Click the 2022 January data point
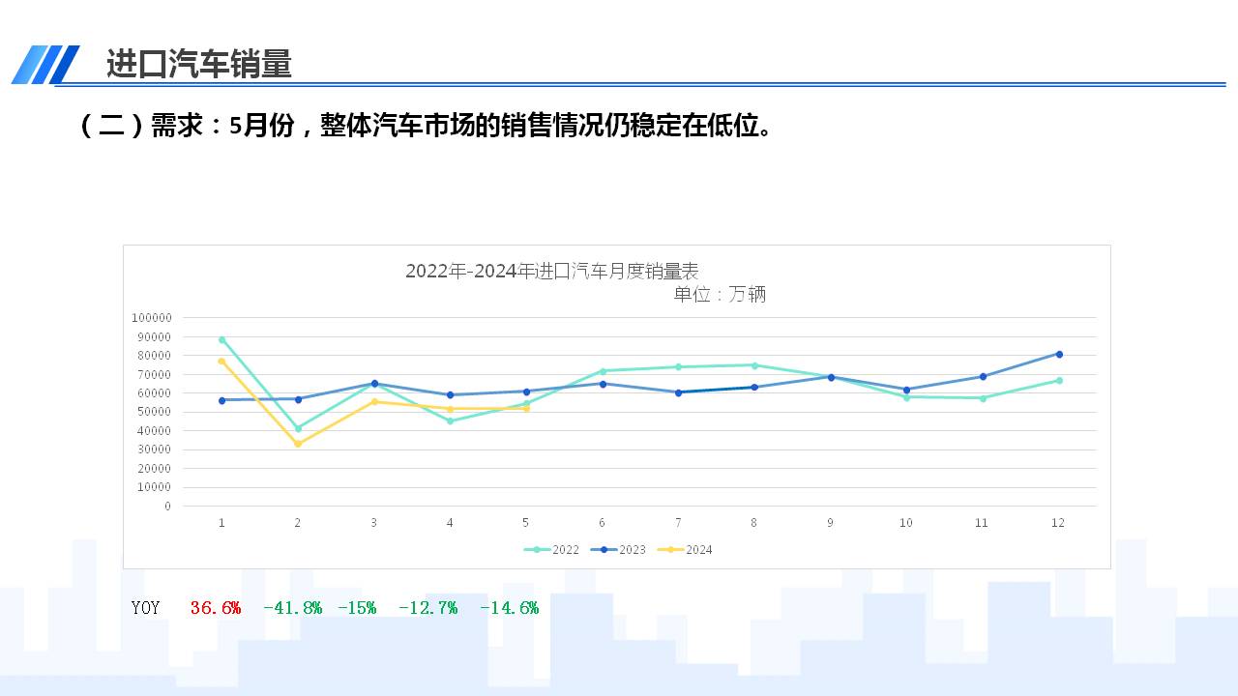The height and width of the screenshot is (696, 1238). (221, 340)
